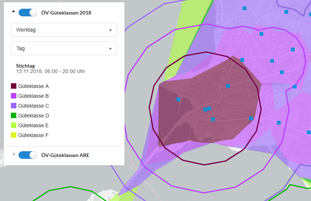The image size is (311, 201).
Task: Expand the ÖV-Güteklassen ARE section arrow
Action: (14, 154)
